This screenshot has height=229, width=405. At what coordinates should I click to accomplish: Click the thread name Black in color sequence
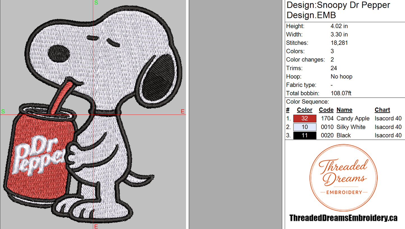344,135
